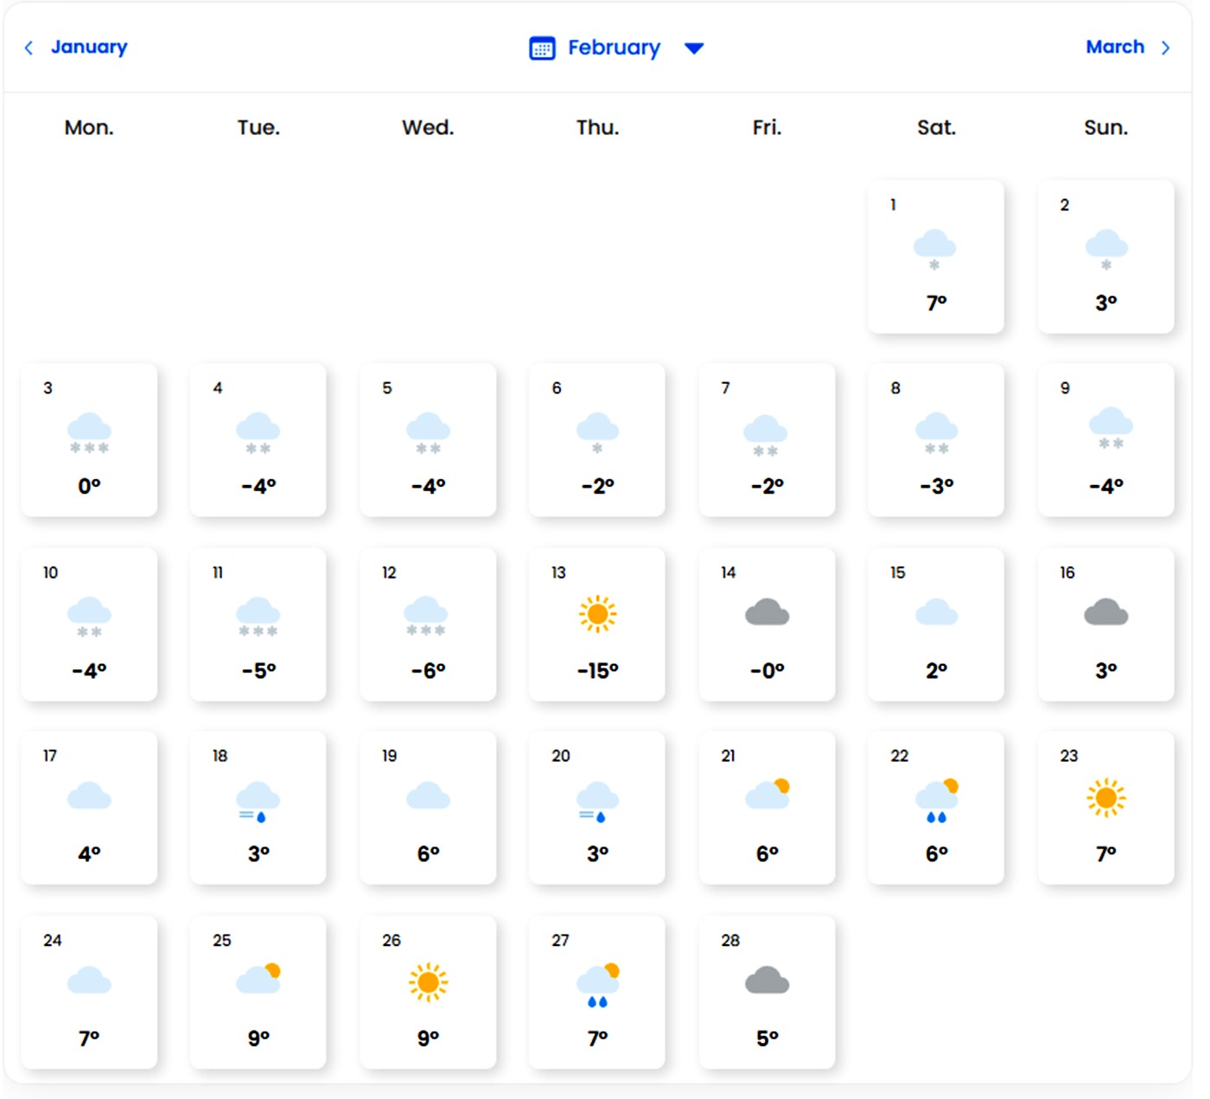The image size is (1210, 1099).
Task: Click the February month title text
Action: coord(614,48)
